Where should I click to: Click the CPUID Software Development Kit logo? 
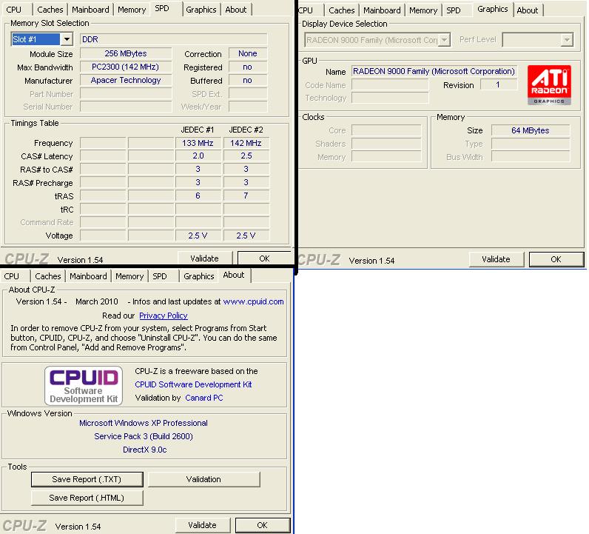[83, 385]
